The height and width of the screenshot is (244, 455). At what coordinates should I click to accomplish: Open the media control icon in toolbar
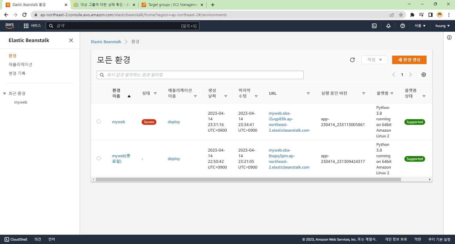[421, 15]
